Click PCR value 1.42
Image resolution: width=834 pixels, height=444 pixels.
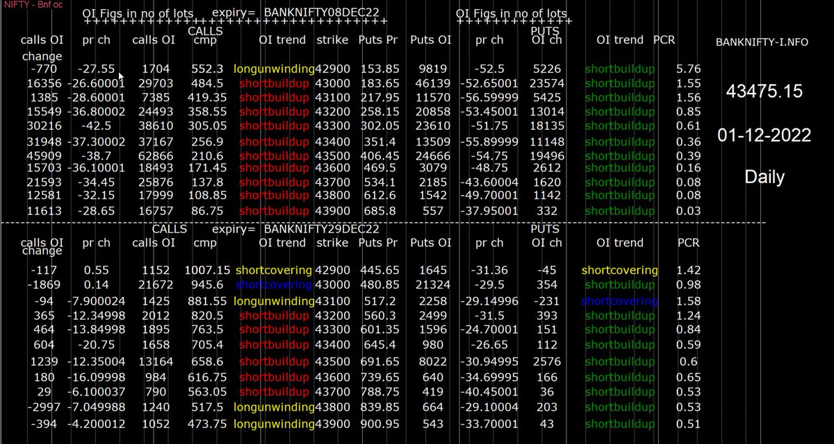pyautogui.click(x=689, y=270)
